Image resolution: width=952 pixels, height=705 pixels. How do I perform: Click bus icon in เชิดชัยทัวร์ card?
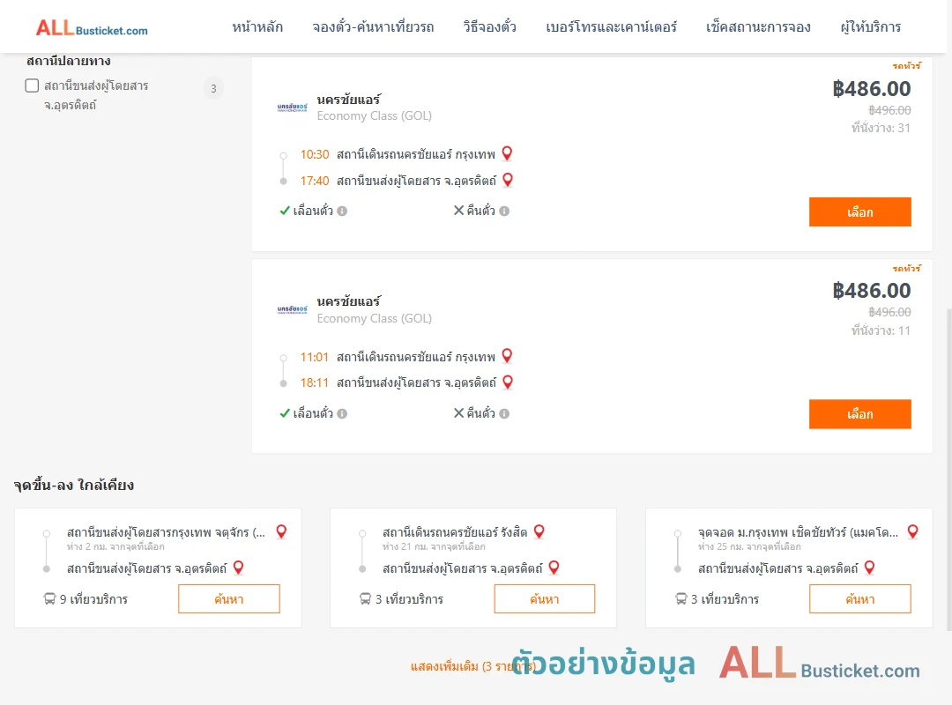coord(681,598)
